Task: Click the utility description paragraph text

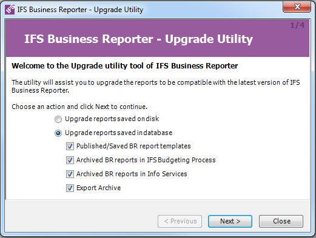Action: [156, 87]
